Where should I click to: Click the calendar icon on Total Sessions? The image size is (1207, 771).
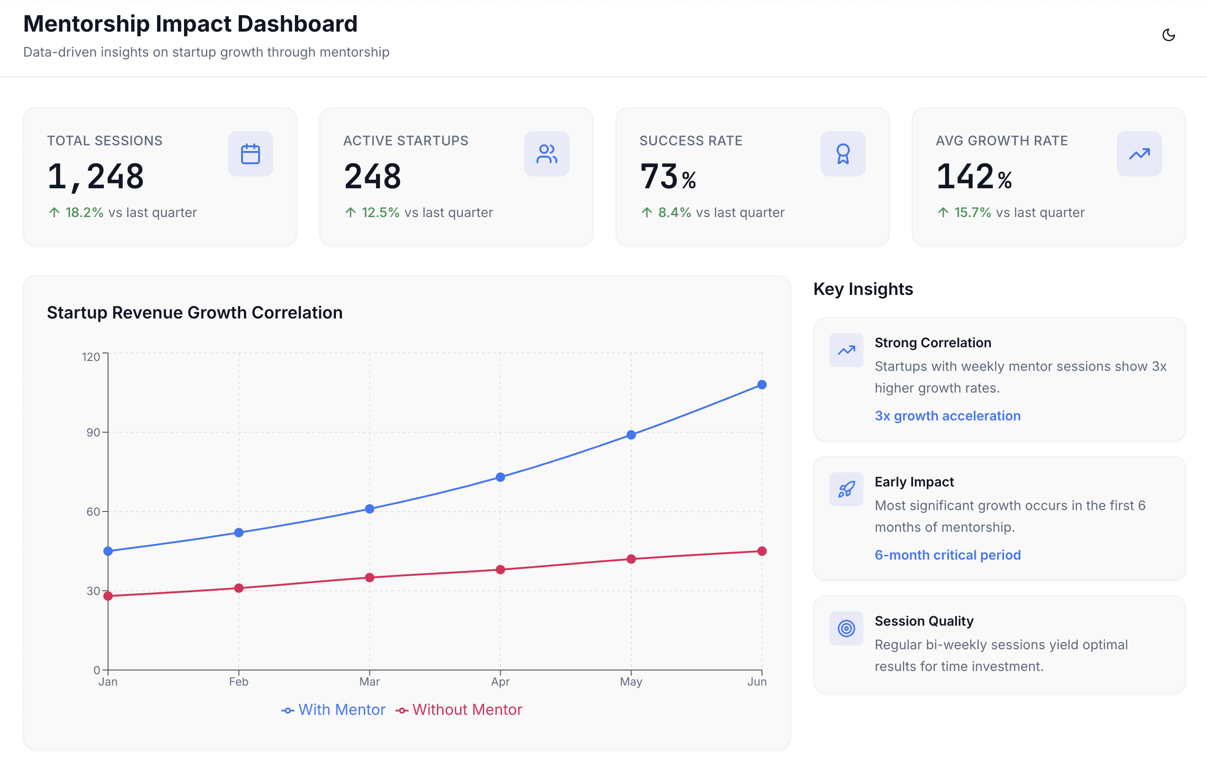tap(250, 154)
